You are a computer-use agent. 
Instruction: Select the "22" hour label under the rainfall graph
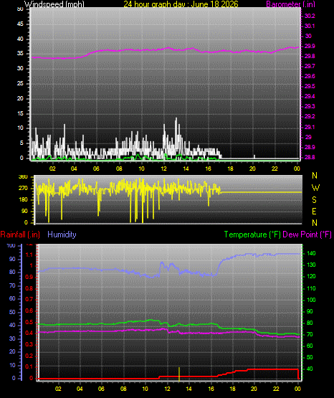276,389
